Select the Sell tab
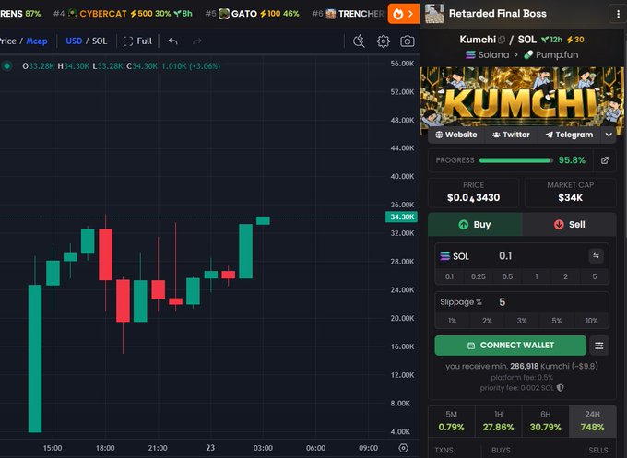This screenshot has width=627, height=458. pos(569,225)
